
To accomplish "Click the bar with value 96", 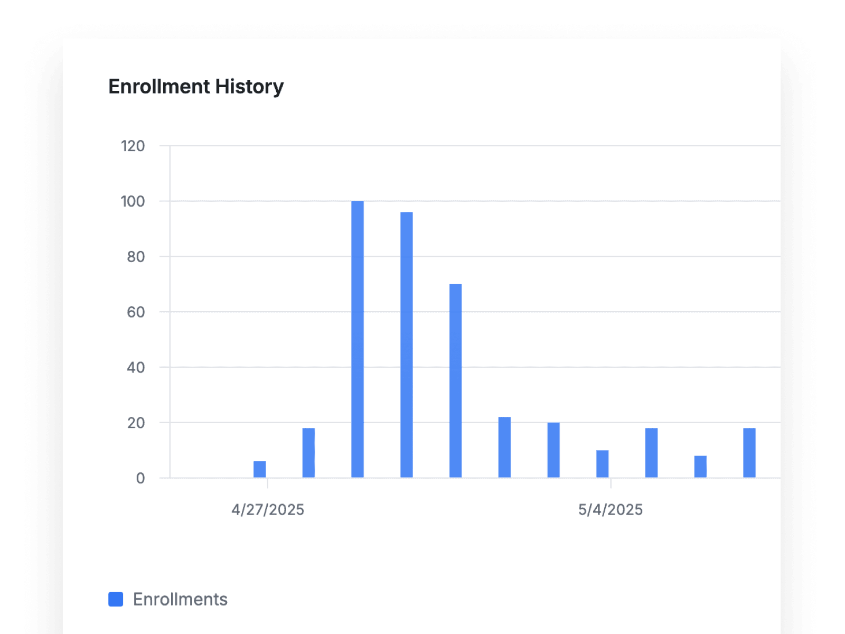I will pos(406,343).
